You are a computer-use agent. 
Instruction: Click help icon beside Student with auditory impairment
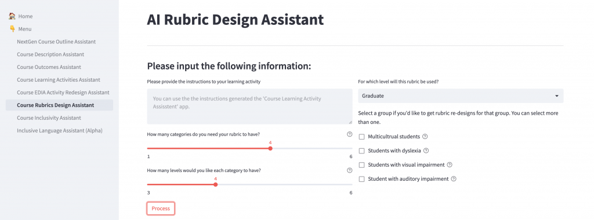coord(454,179)
